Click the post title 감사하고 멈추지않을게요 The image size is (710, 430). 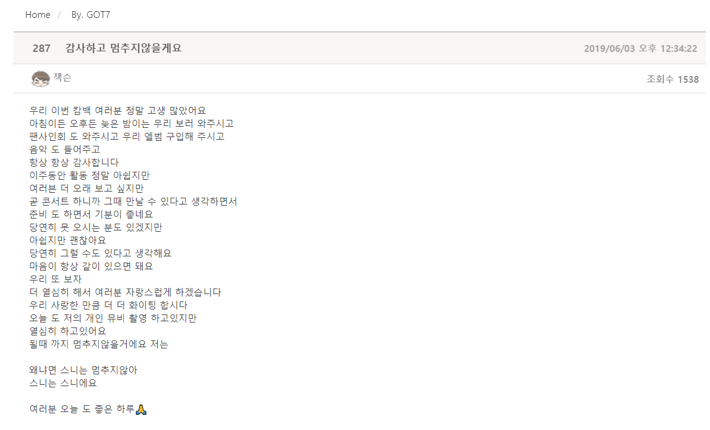(124, 48)
